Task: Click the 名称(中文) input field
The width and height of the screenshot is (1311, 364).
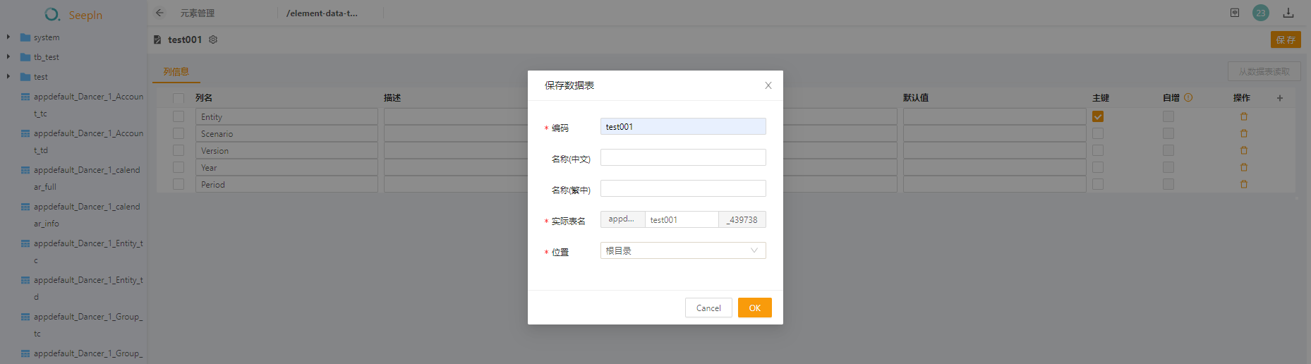Action: click(x=683, y=157)
